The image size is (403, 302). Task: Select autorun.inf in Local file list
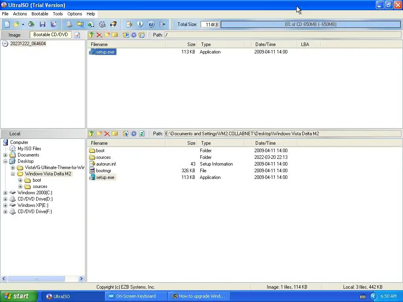(x=106, y=164)
